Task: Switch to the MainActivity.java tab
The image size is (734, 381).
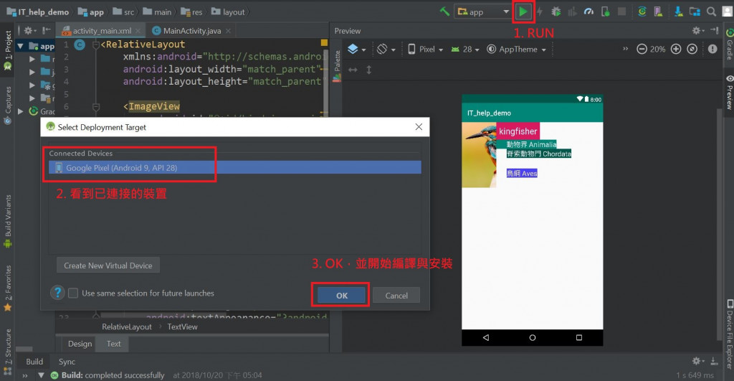Action: click(192, 31)
